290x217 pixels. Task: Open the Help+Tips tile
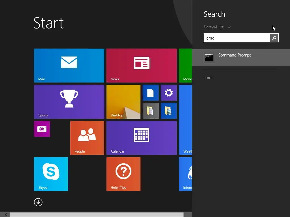click(x=123, y=174)
